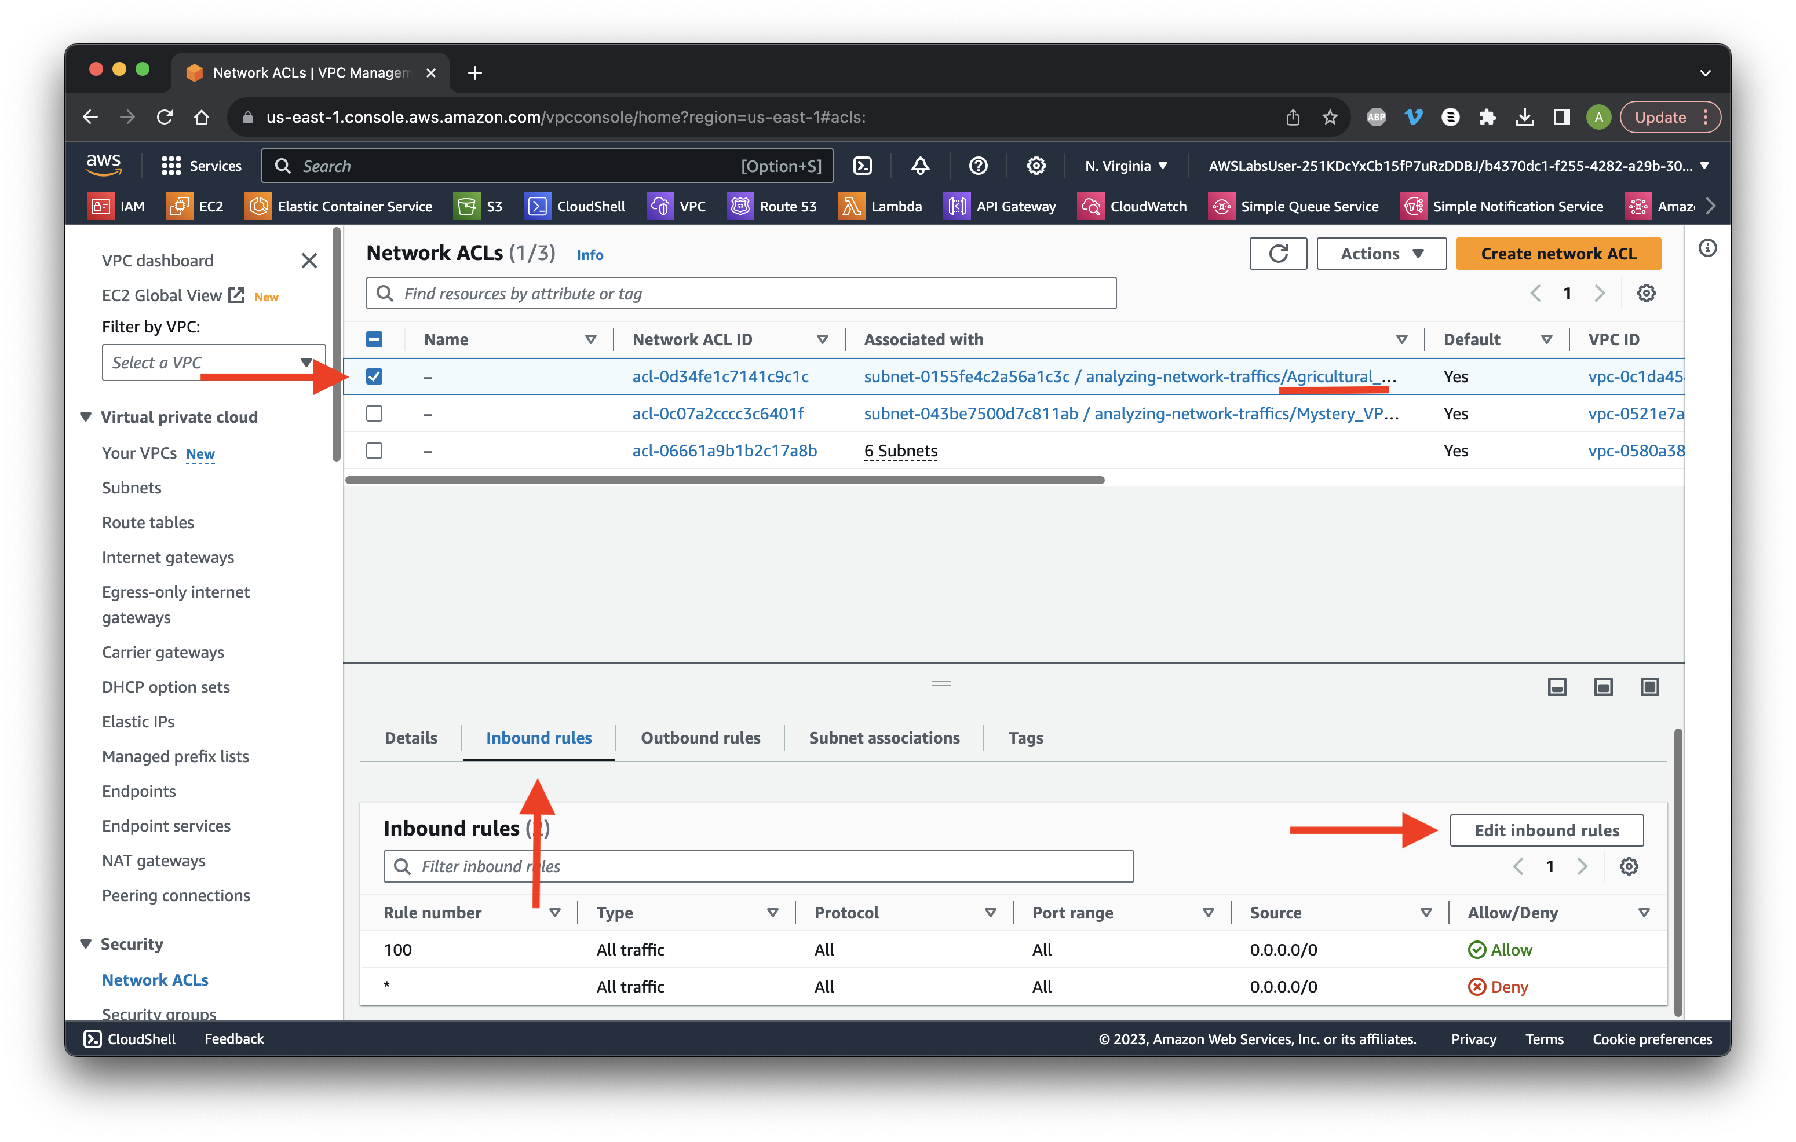The height and width of the screenshot is (1142, 1796).
Task: Switch detail pane to smallest split view
Action: point(1557,687)
